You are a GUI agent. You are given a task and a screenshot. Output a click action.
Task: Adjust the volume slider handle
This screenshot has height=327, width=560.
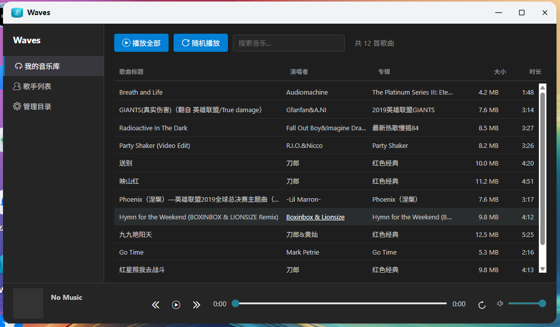click(x=542, y=303)
